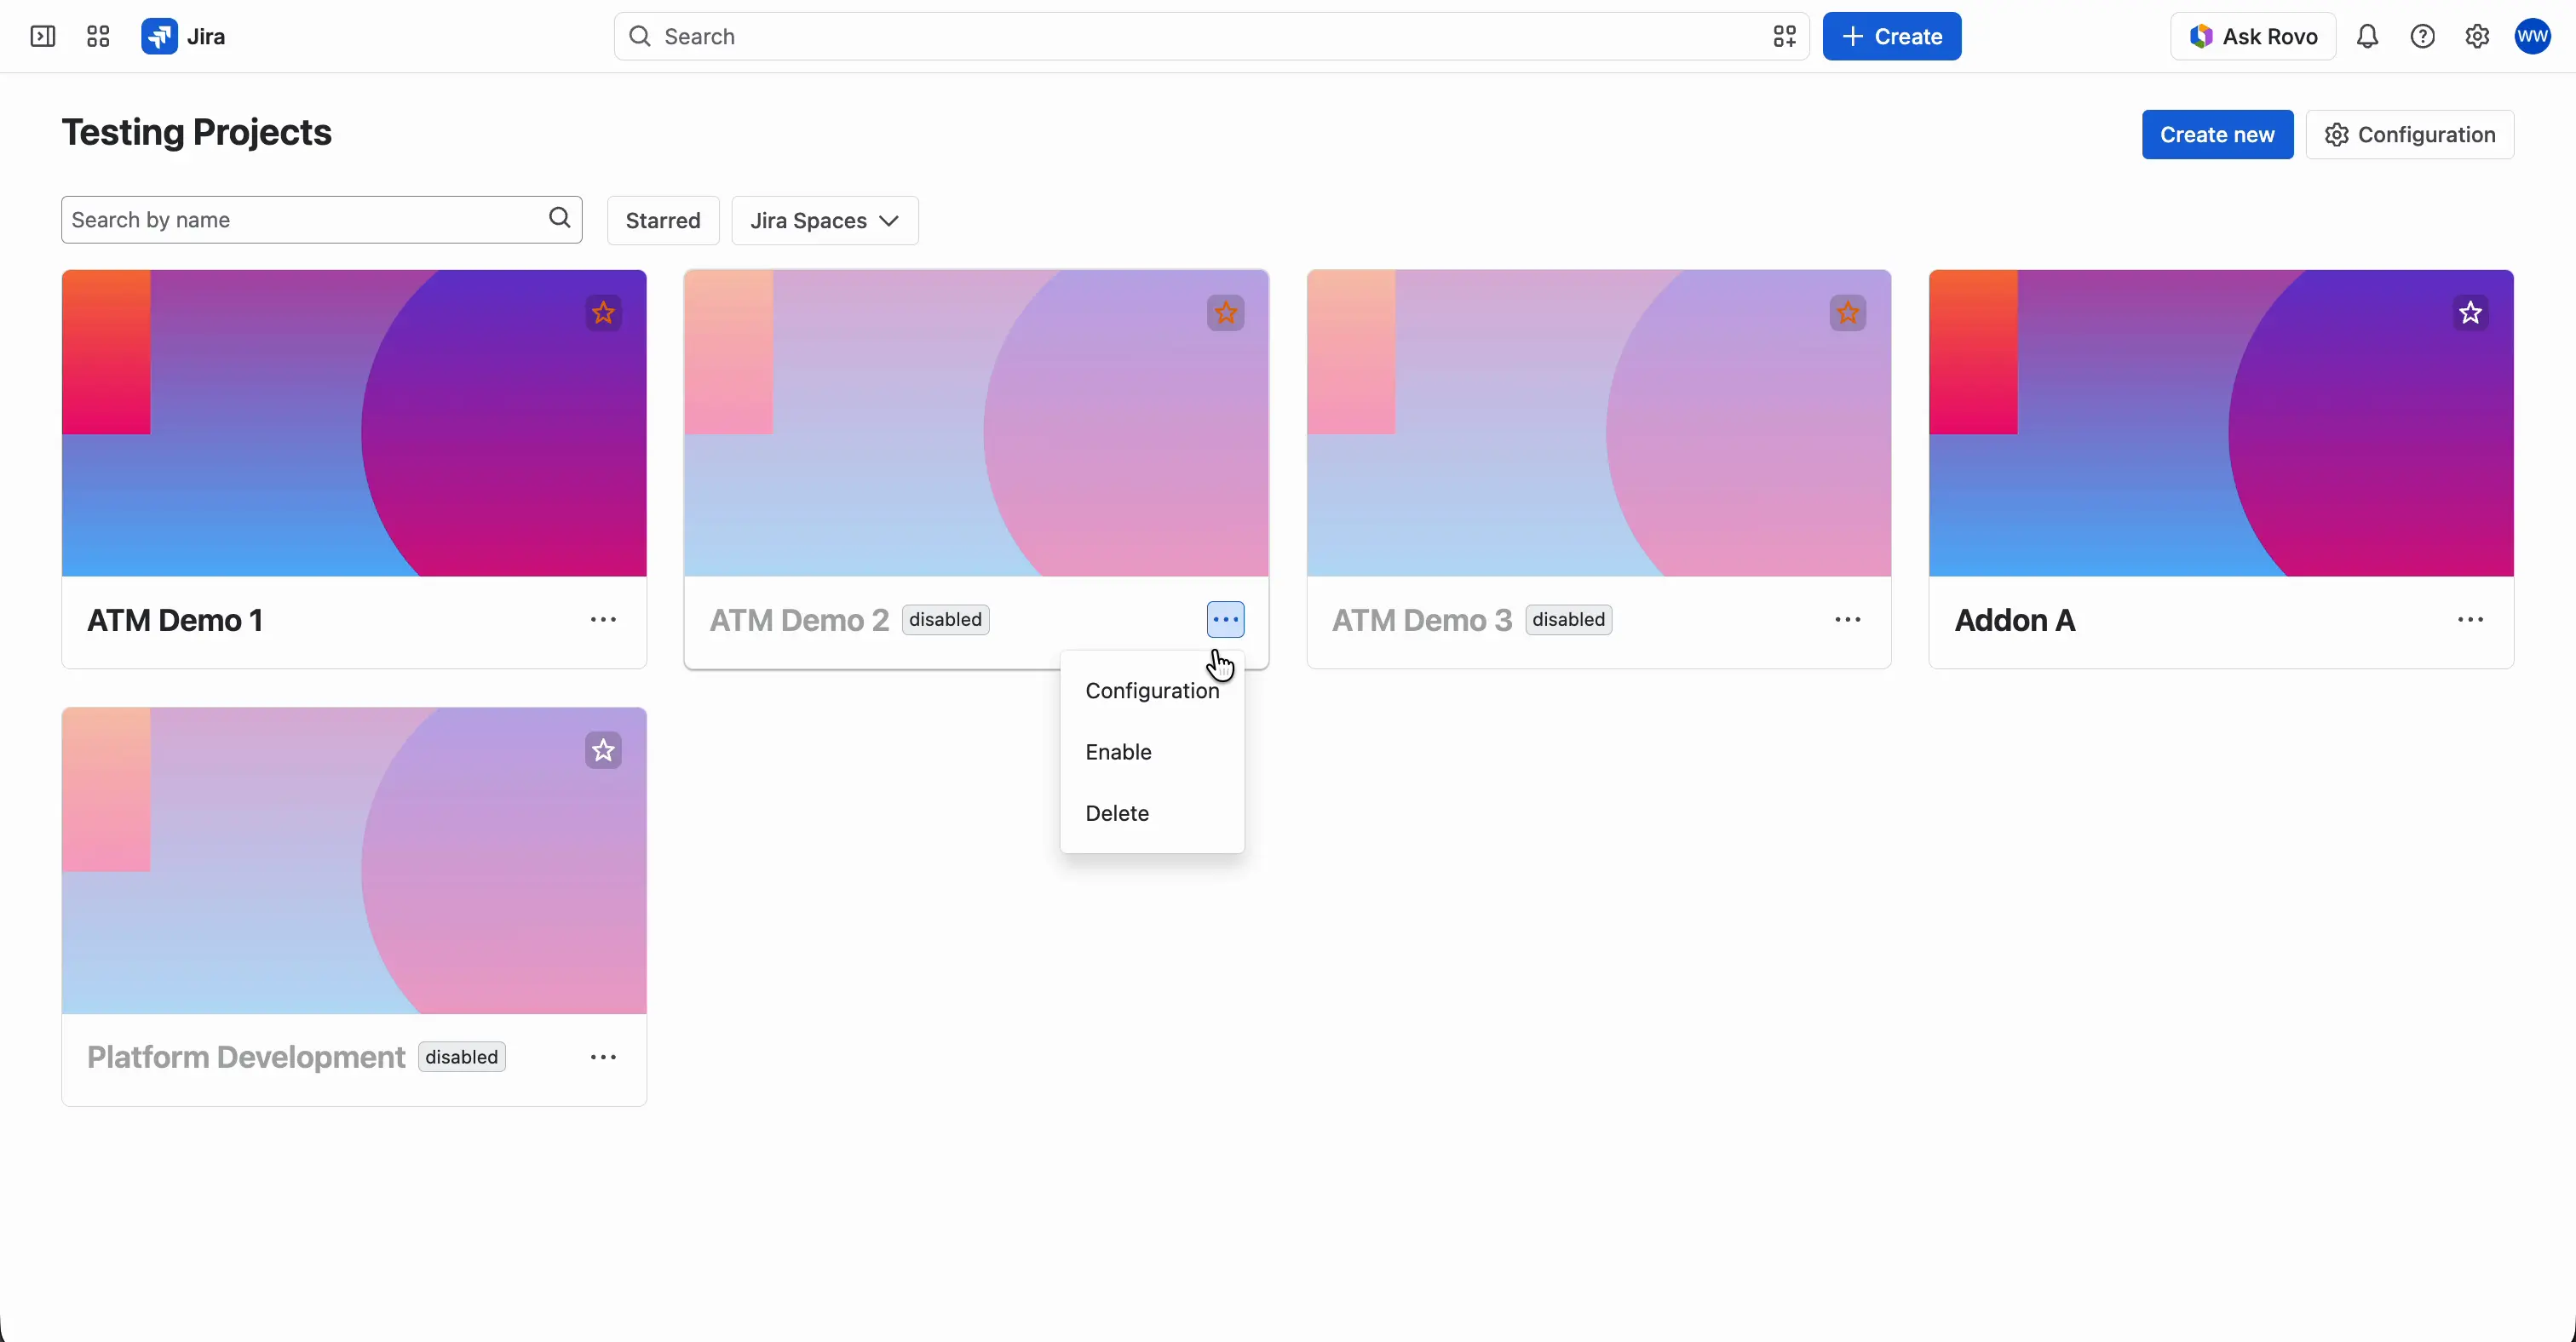Open the settings gear in top bar
Screen dimensions: 2576x1342
coord(2477,37)
